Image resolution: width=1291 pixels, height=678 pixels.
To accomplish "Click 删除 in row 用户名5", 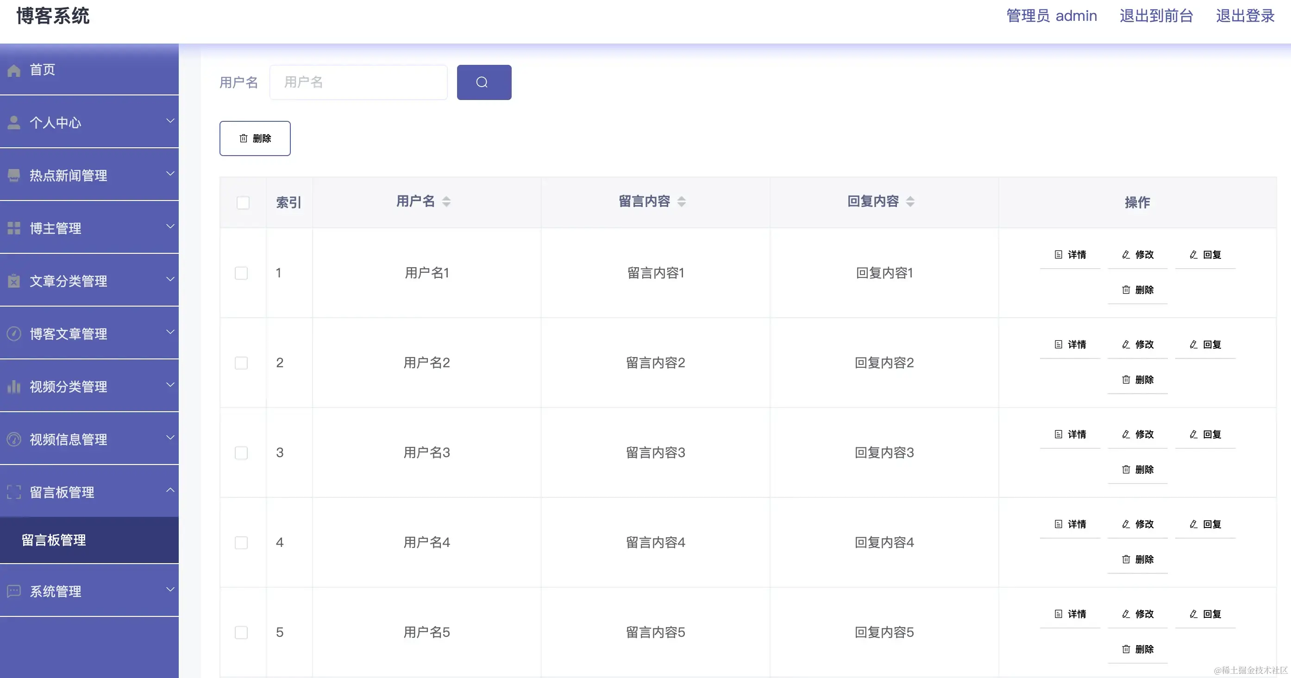I will [1138, 649].
